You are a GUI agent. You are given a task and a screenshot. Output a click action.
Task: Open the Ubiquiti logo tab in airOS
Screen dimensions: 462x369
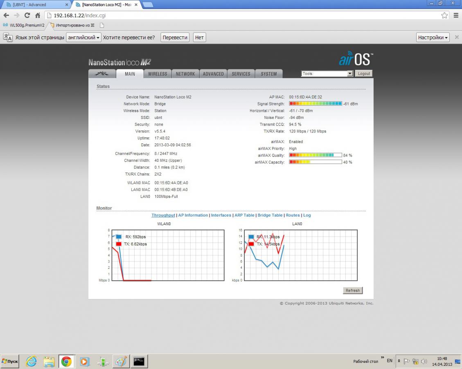(102, 74)
